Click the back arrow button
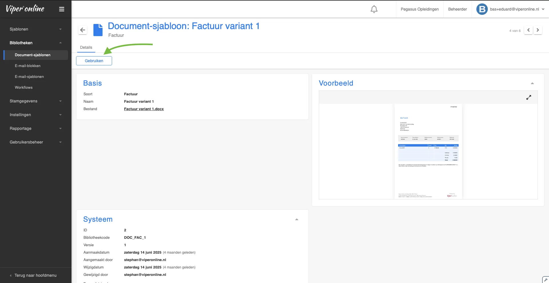 coord(83,30)
